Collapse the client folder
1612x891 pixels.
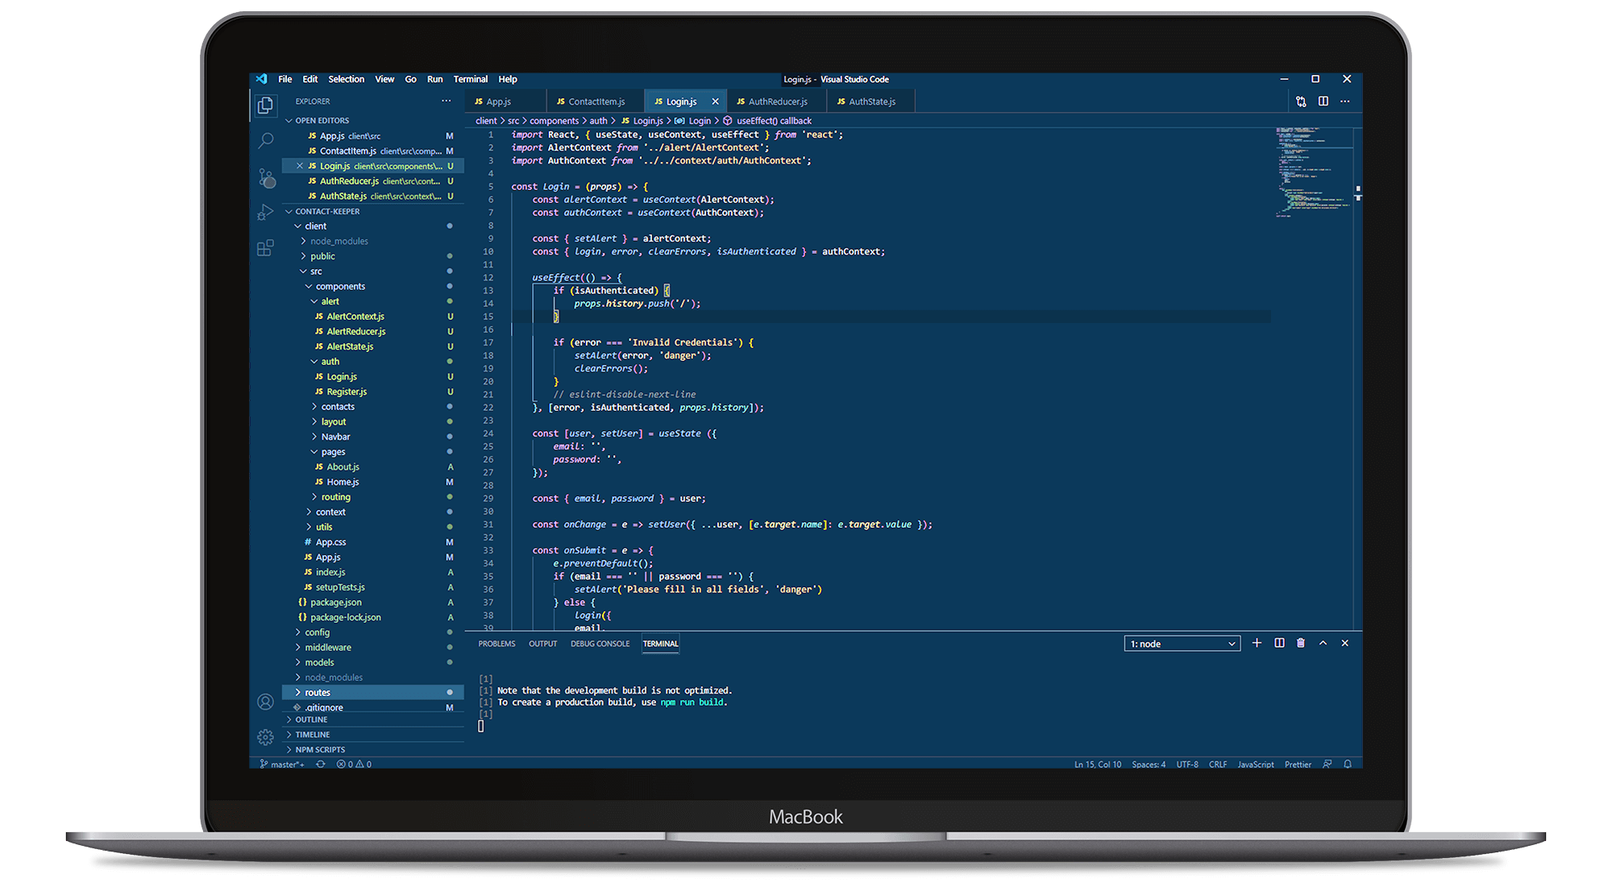[372, 226]
